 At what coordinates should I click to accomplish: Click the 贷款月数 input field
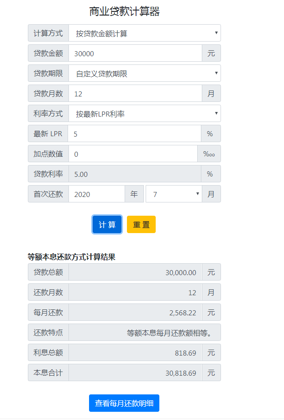point(135,94)
